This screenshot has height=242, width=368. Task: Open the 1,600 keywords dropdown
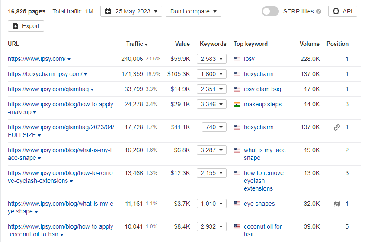(x=211, y=74)
